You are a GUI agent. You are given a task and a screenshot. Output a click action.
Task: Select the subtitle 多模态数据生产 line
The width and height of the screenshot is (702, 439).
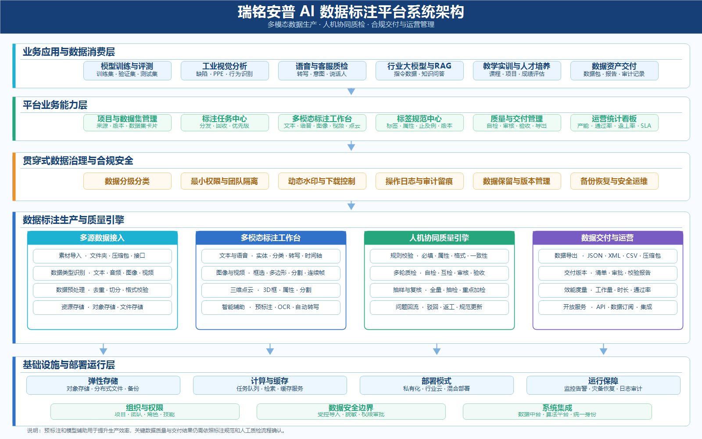(351, 25)
